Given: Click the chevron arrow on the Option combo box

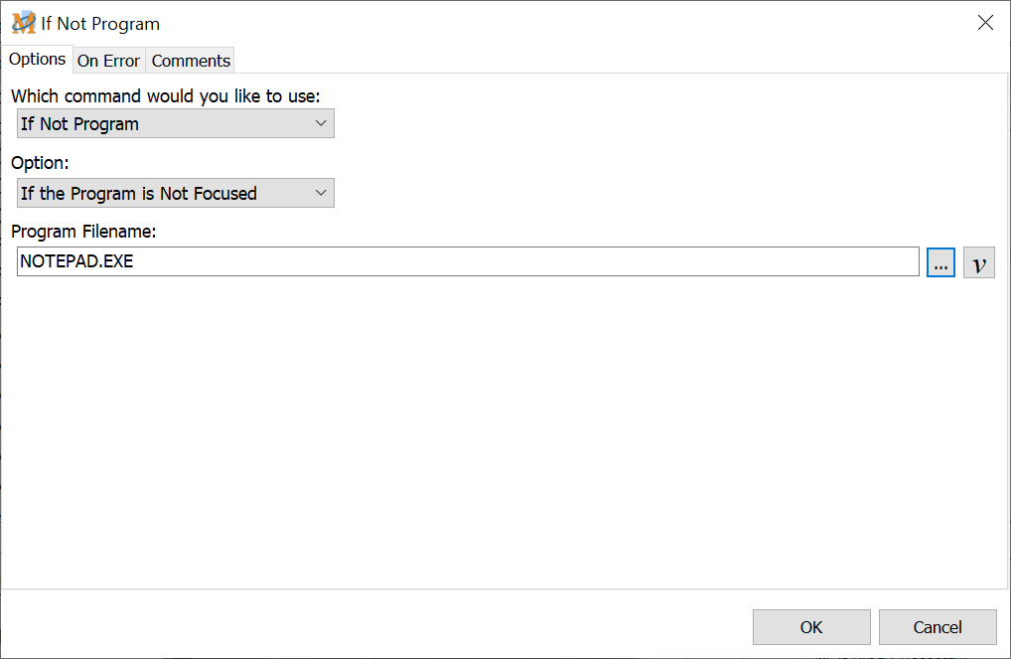Looking at the screenshot, I should pos(321,194).
